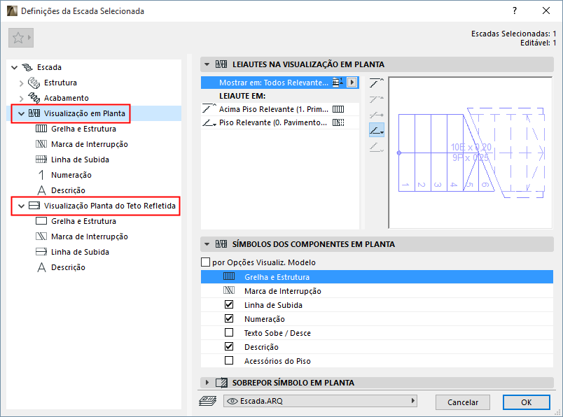Expand Sobrepor Símbolo em Planta panel
Image resolution: width=563 pixels, height=417 pixels.
207,383
